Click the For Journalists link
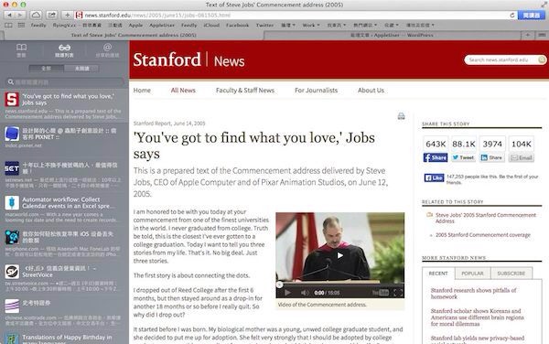Image resolution: width=549 pixels, height=344 pixels. [317, 91]
